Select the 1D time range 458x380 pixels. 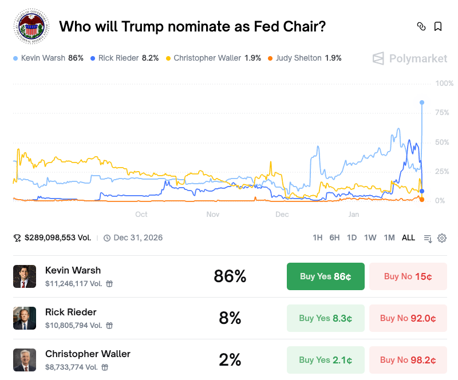[x=352, y=238]
